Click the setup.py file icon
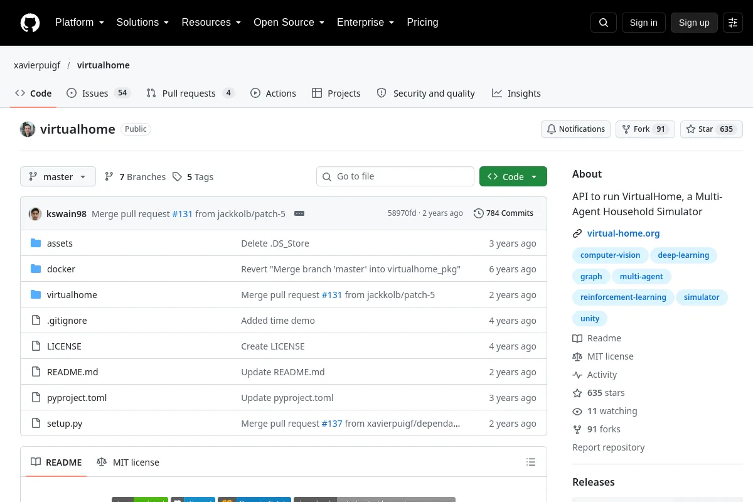Screen dimensions: 753x502 [36, 424]
